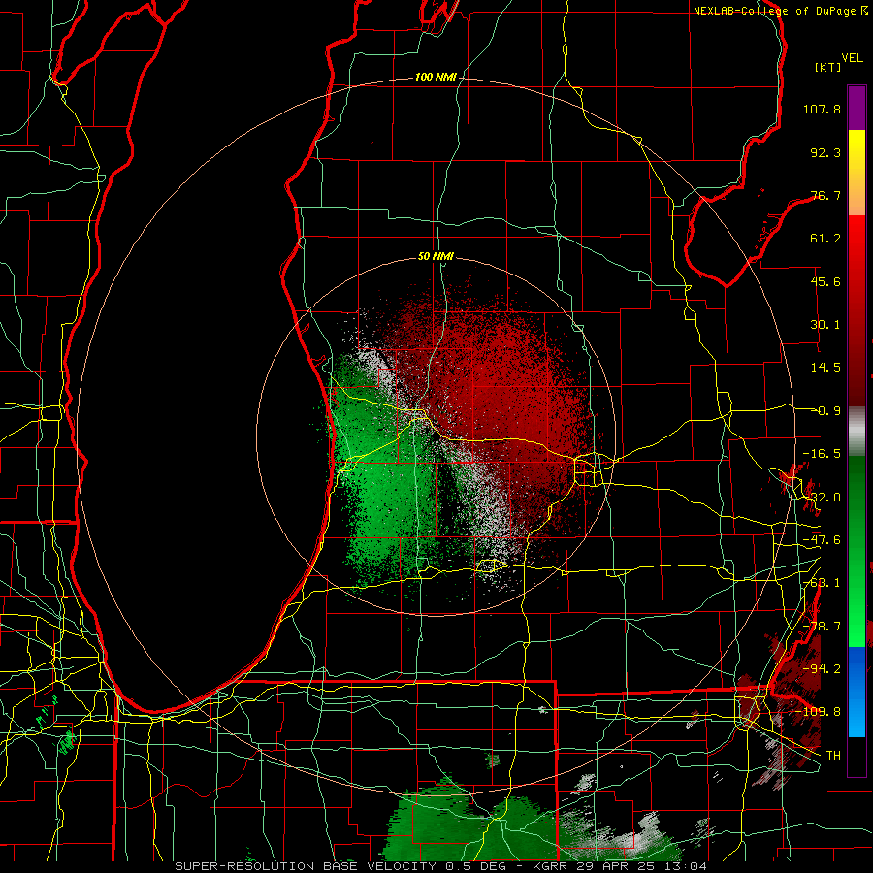The height and width of the screenshot is (873, 873).
Task: Click the -0.9 velocity scale value
Action: coord(829,411)
